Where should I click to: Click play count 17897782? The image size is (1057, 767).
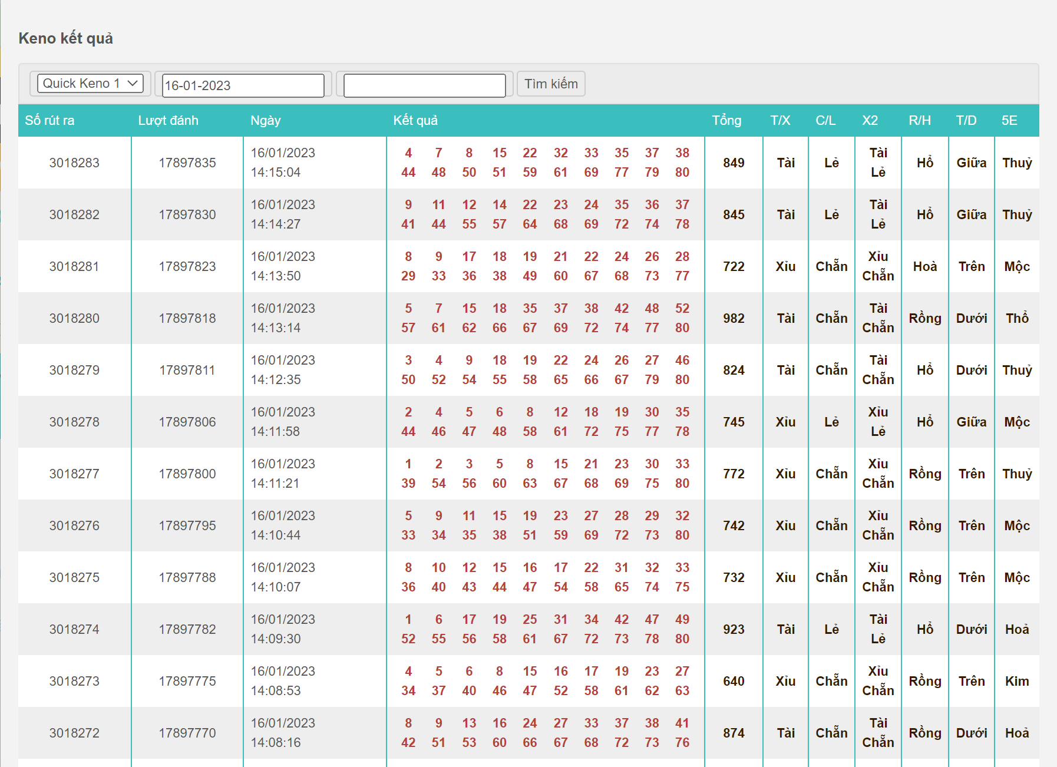187,629
